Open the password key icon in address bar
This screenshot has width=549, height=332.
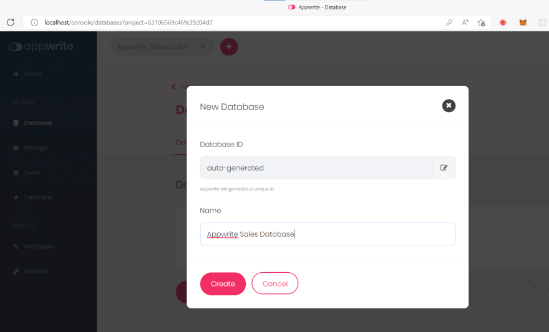[449, 22]
